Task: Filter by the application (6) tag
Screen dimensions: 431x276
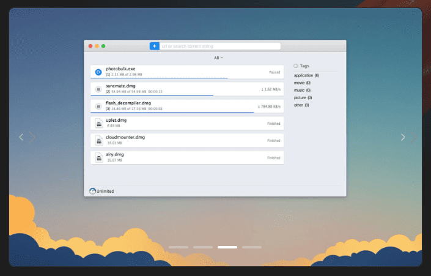Action: point(306,75)
